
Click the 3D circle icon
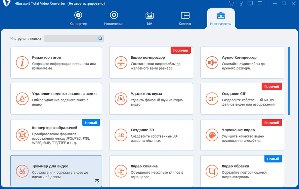point(121,135)
